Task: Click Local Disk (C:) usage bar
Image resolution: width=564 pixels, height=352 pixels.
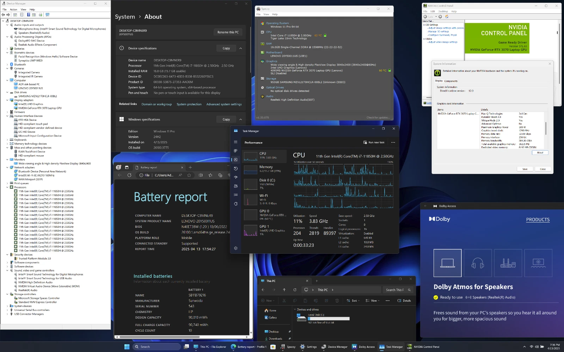Action: click(329, 319)
